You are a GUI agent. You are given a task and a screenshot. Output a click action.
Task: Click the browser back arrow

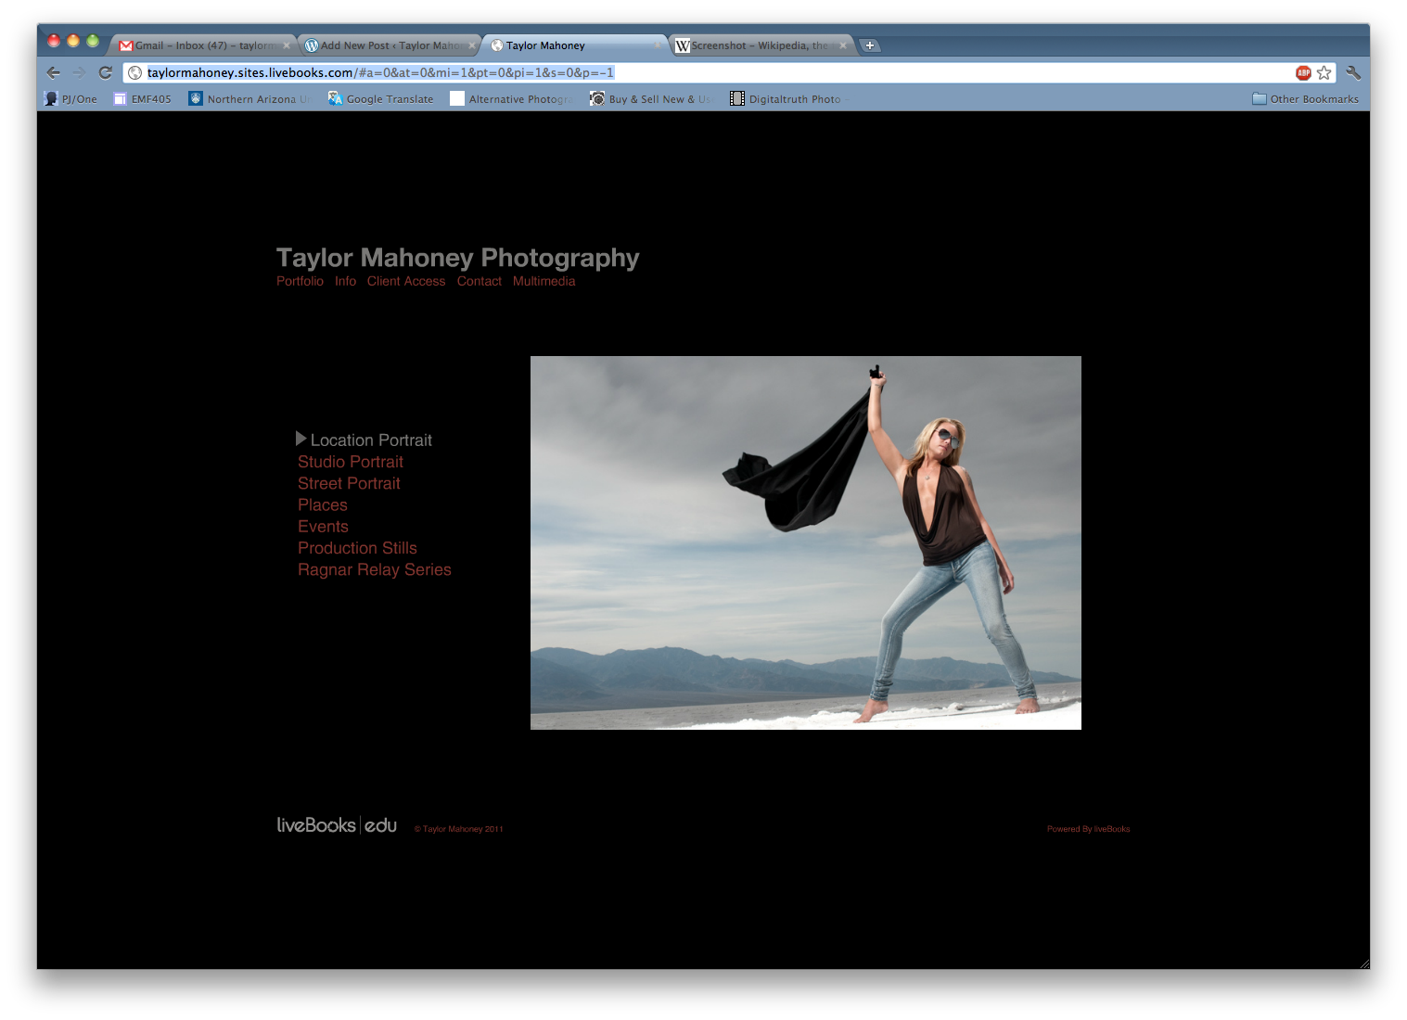(x=53, y=73)
